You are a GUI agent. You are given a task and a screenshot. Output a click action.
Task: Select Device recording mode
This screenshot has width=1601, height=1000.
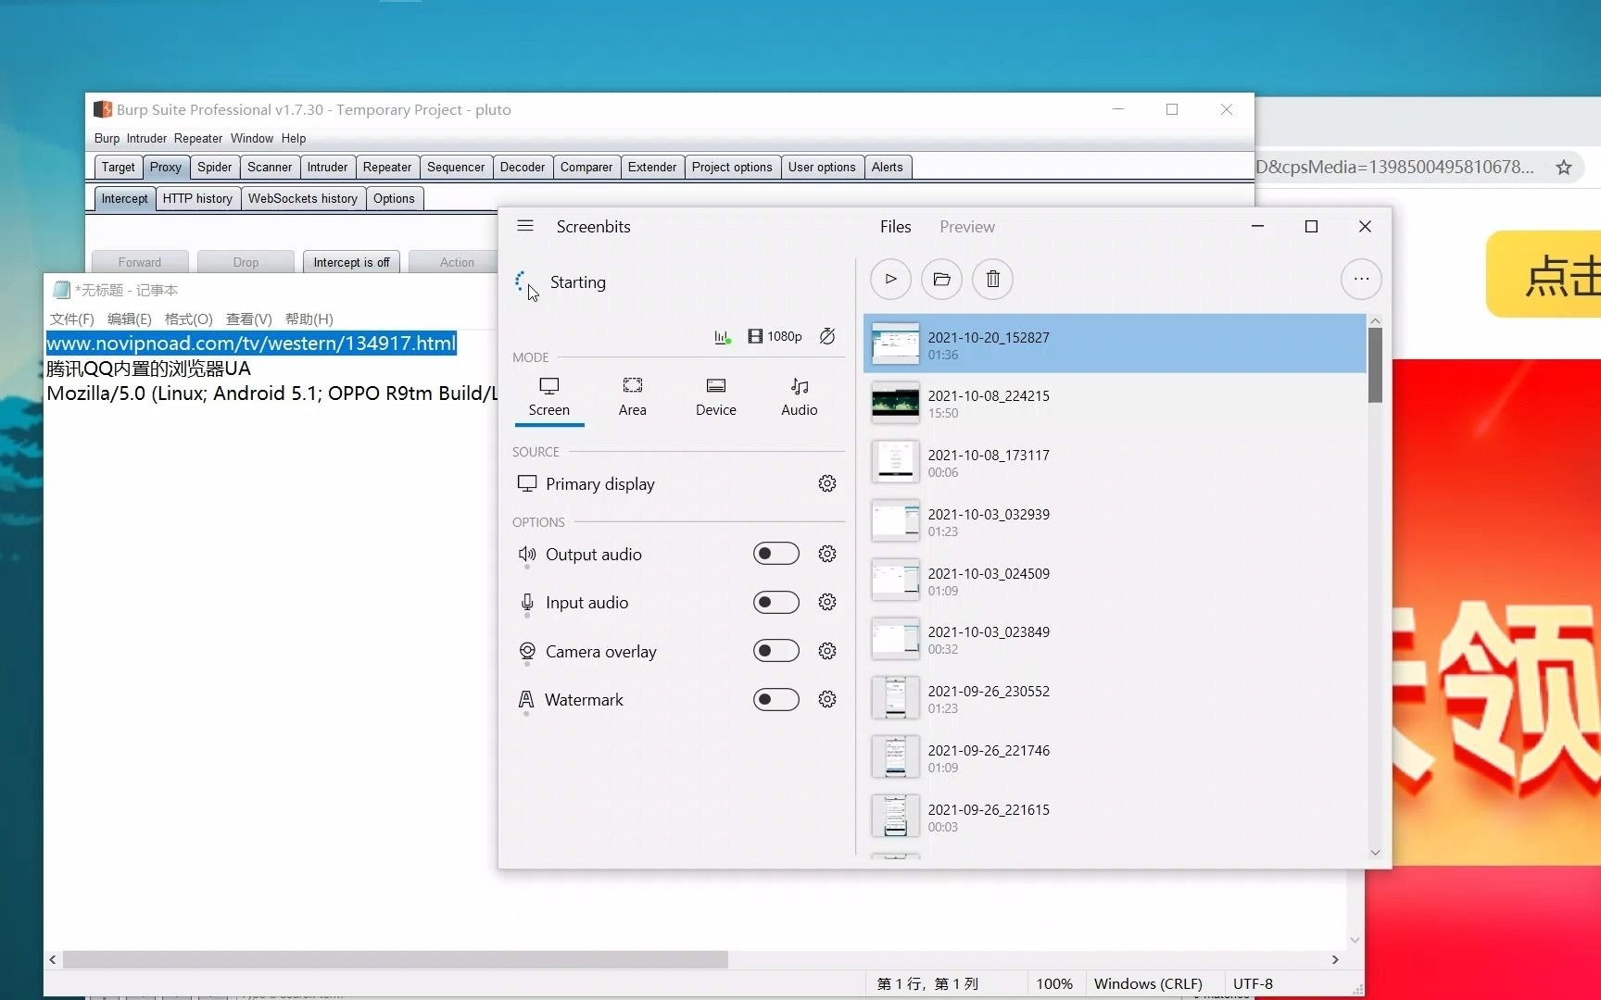point(716,398)
